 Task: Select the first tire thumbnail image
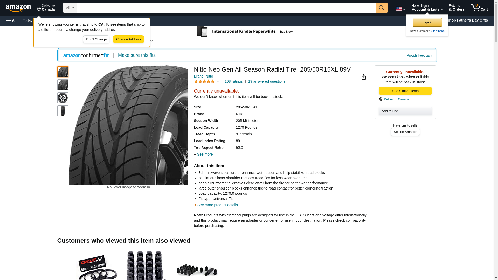(x=63, y=72)
